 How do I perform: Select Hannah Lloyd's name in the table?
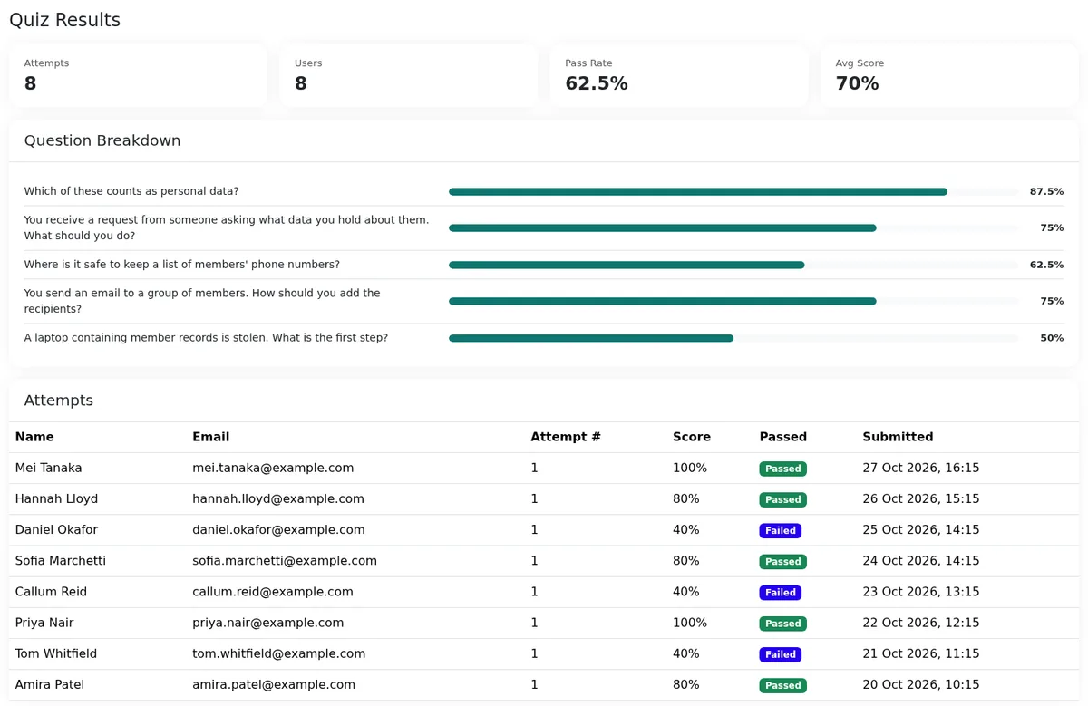(56, 499)
